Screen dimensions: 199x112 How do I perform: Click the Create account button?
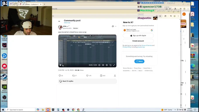138,41
